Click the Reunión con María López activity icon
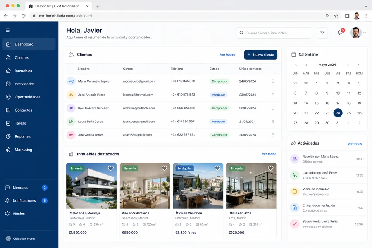The height and width of the screenshot is (248, 372). pos(294,159)
